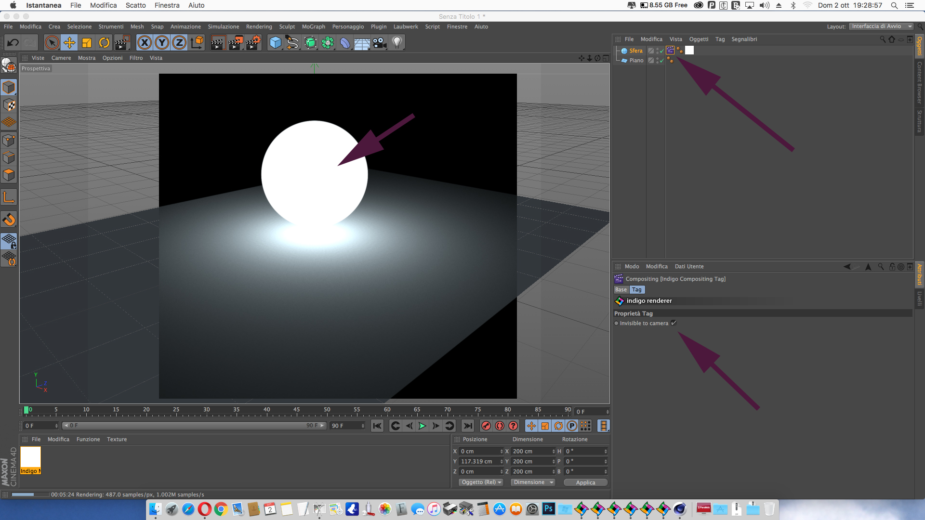The width and height of the screenshot is (925, 520).
Task: Select the Move tool in toolbar
Action: pos(69,43)
